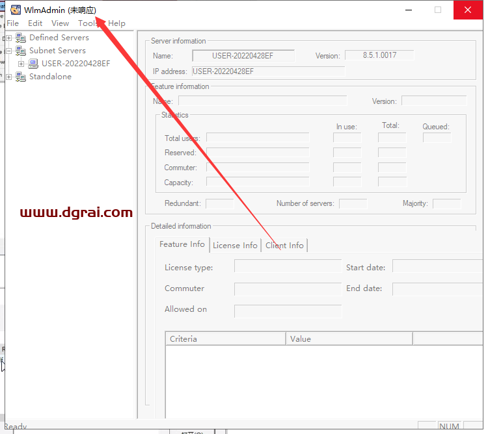Open the Help menu
The width and height of the screenshot is (488, 434).
coord(117,23)
